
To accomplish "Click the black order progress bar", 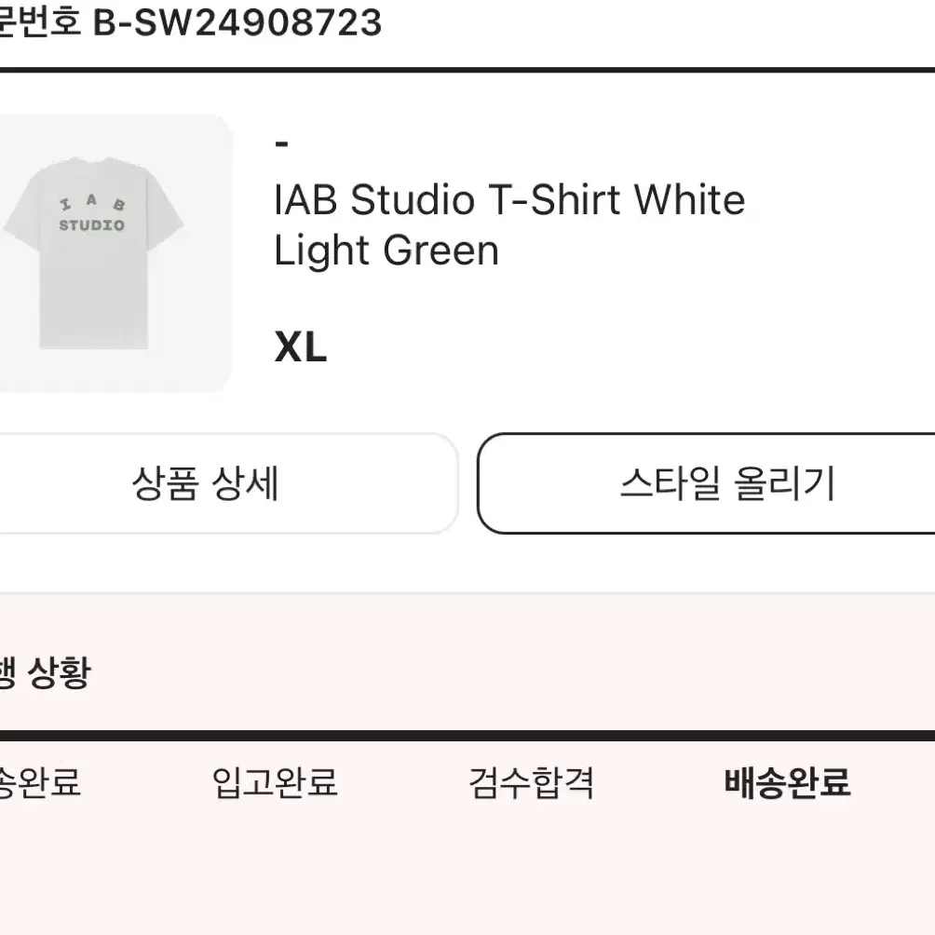I will (x=467, y=736).
